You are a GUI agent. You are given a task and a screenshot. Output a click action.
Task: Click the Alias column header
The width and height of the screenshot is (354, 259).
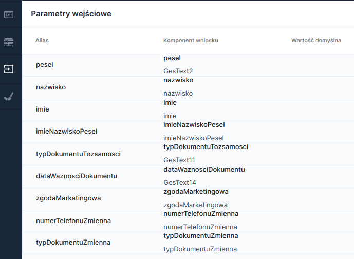[x=42, y=40]
